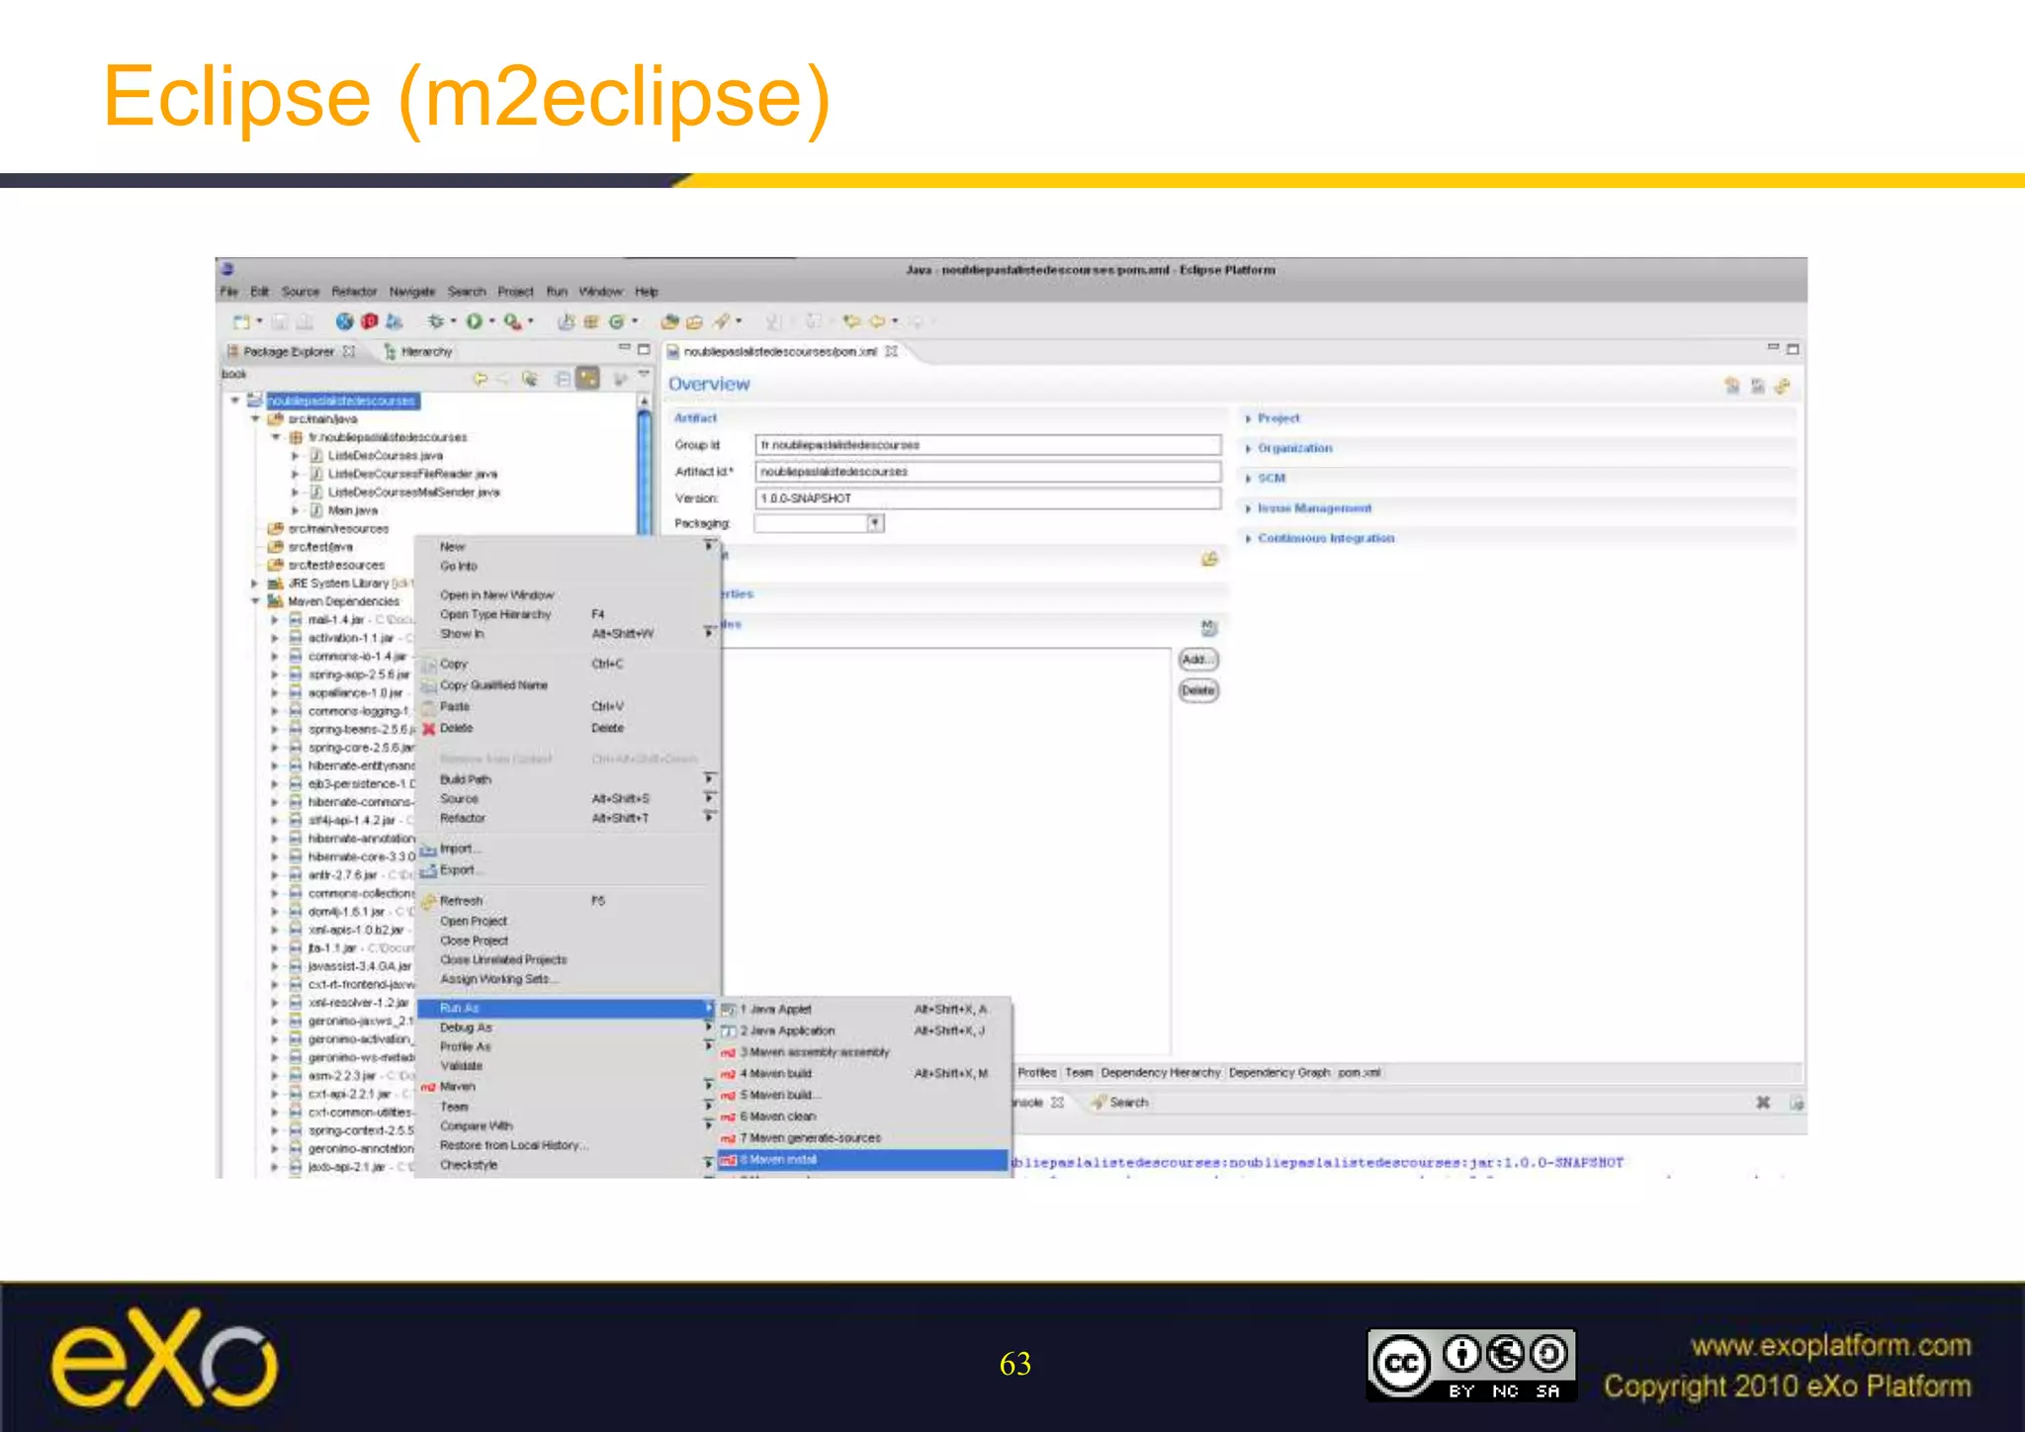This screenshot has height=1432, width=2025.
Task: Open the Navigate menu
Action: (x=412, y=292)
